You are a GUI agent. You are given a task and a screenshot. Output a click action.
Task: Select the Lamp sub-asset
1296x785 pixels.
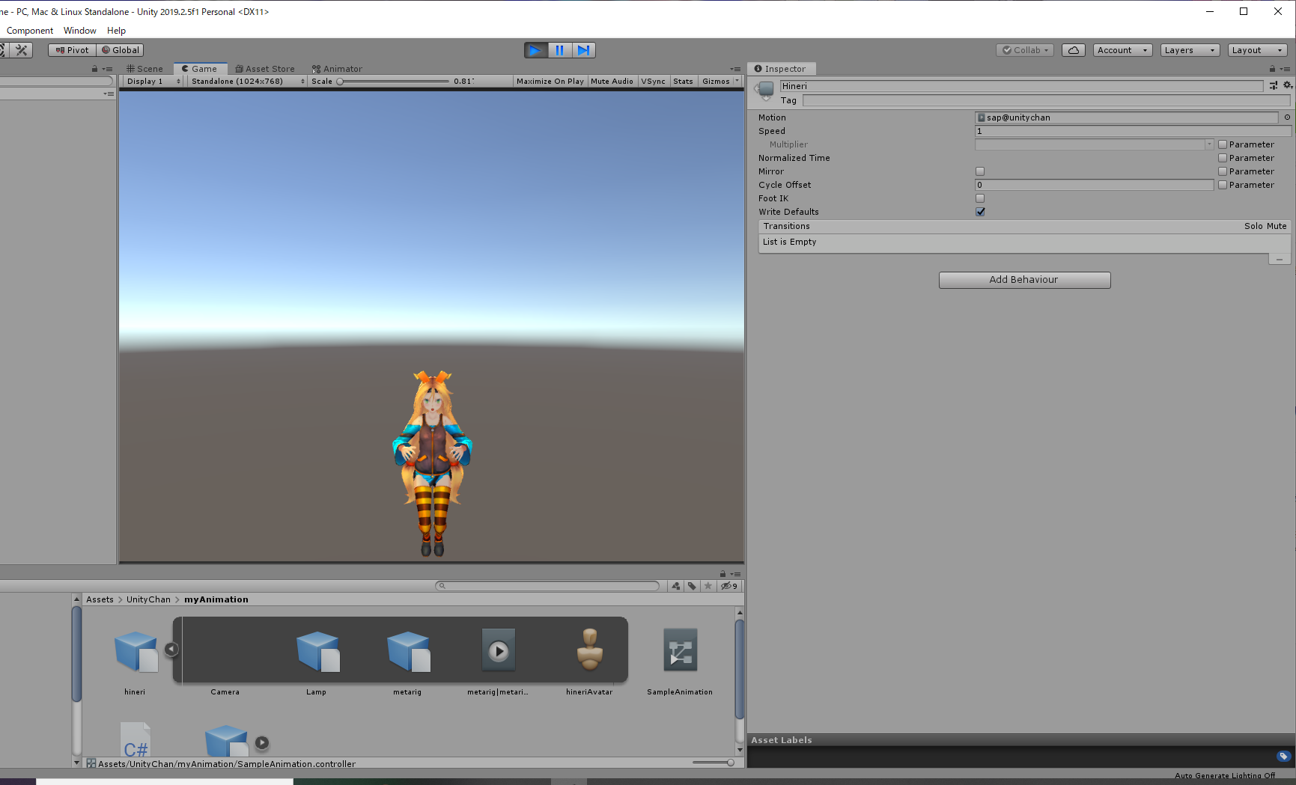[x=317, y=651]
